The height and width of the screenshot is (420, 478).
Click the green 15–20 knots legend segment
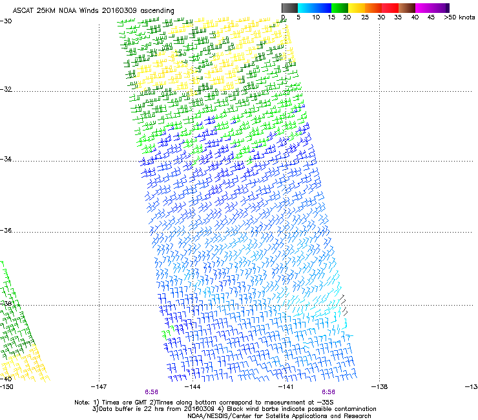click(x=340, y=8)
